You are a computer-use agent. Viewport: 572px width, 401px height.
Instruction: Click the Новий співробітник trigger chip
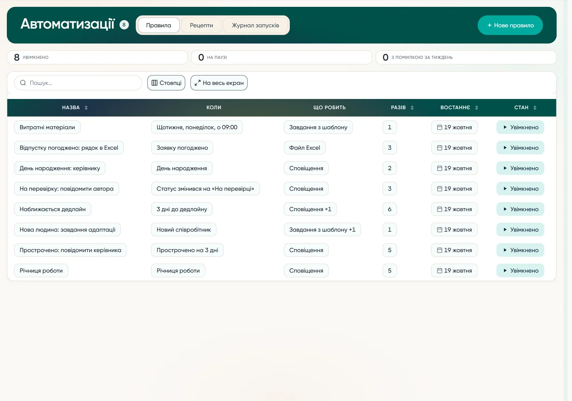(x=184, y=230)
